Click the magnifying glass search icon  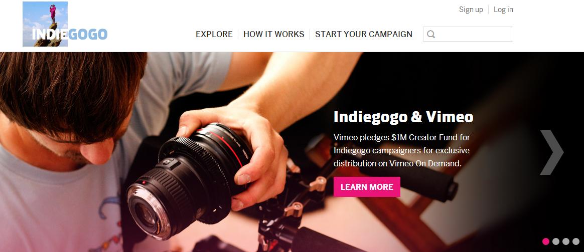coord(431,34)
